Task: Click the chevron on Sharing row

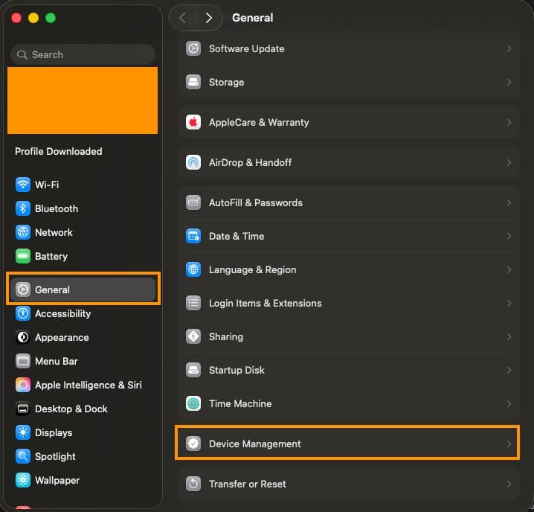Action: point(509,337)
